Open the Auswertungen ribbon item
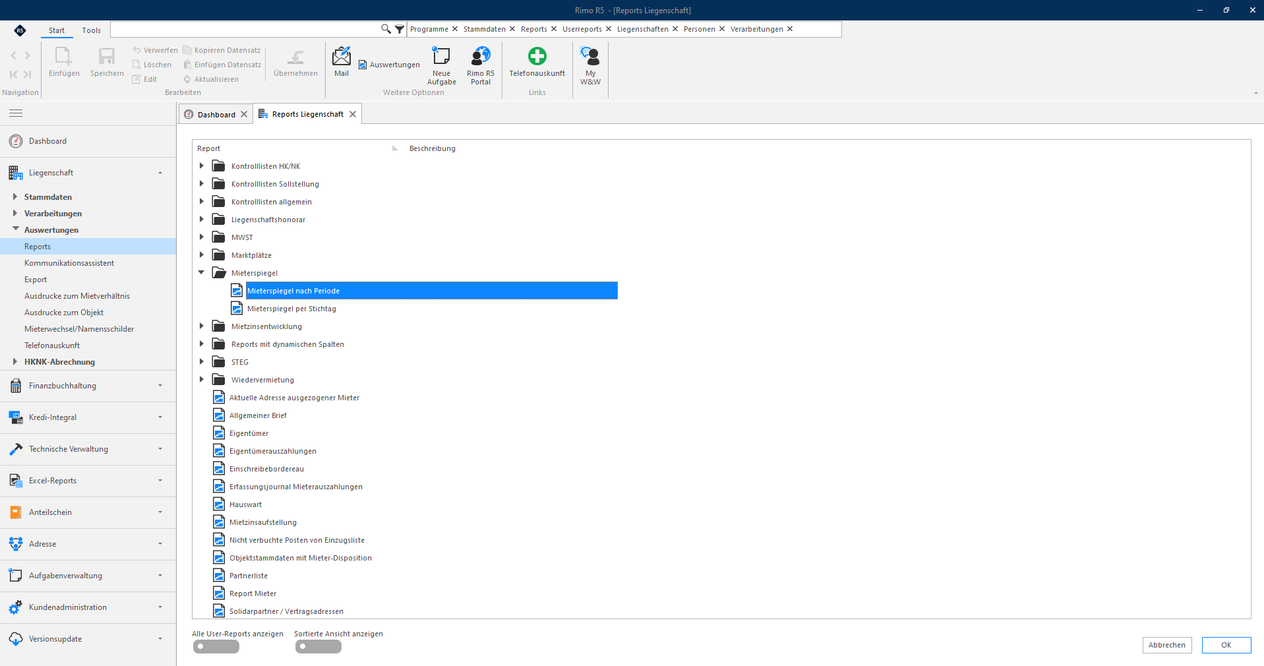 point(389,65)
